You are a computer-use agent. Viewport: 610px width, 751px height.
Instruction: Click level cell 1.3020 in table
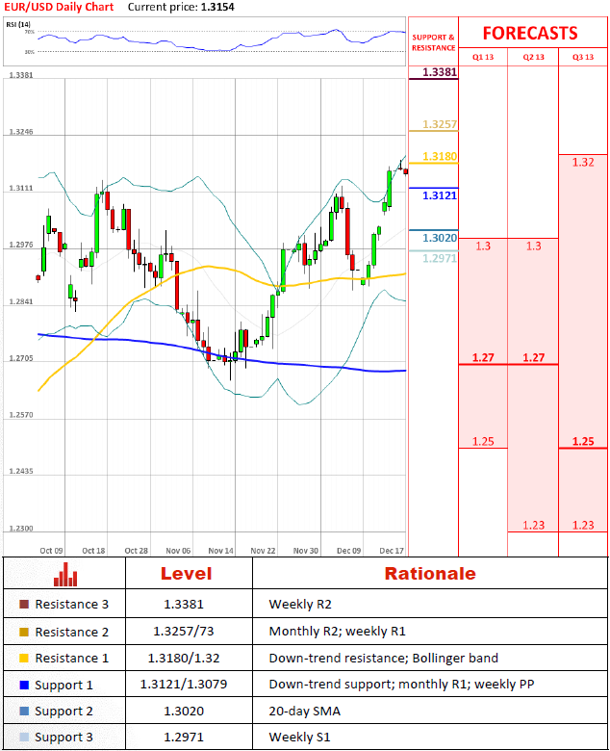pos(184,712)
